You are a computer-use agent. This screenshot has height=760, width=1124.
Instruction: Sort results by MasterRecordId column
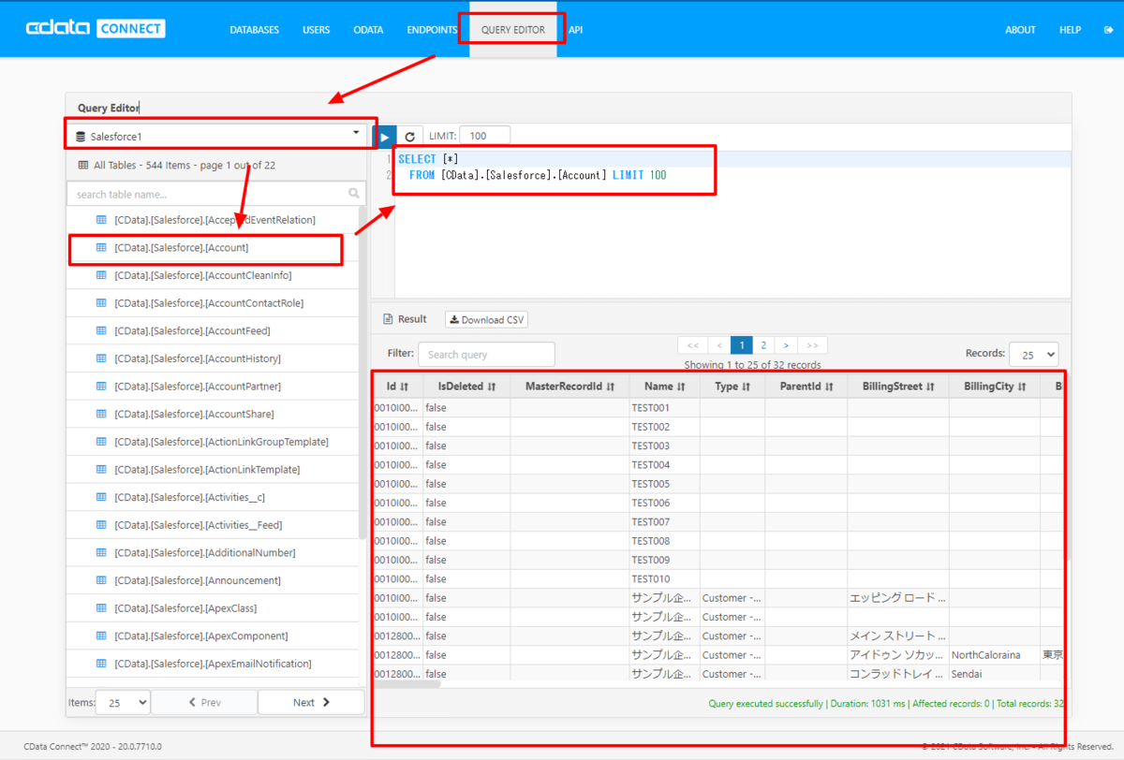pos(569,386)
